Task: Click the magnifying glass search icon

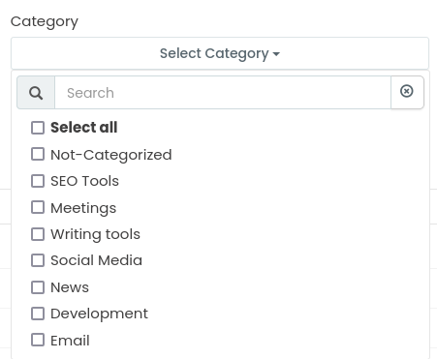Action: (36, 93)
